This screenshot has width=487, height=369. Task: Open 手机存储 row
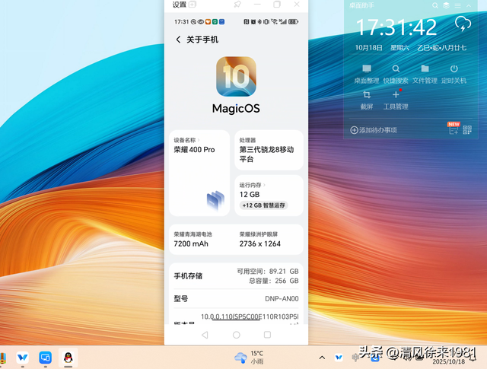pos(236,276)
